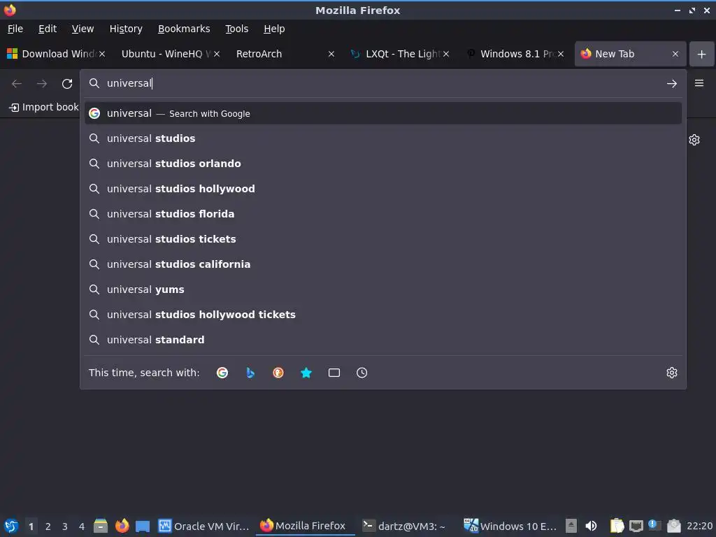Click the Go arrow in address bar

tap(672, 84)
